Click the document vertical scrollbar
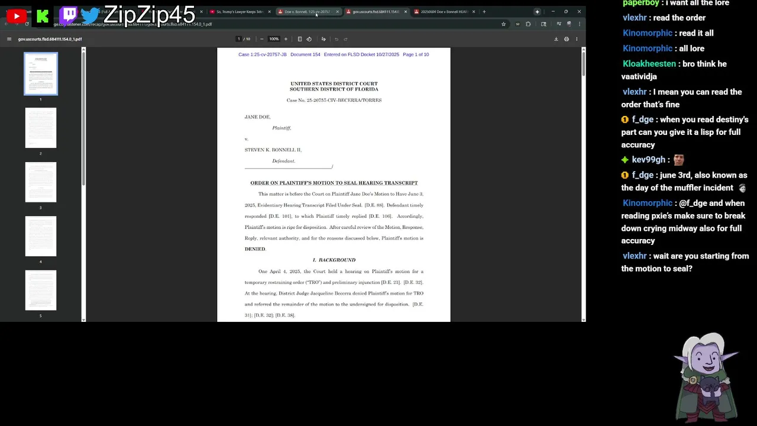 (583, 64)
